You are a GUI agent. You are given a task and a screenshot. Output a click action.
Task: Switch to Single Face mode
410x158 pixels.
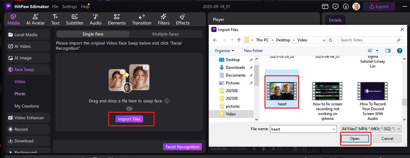point(93,34)
